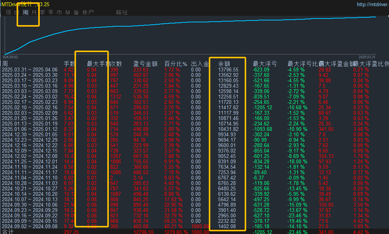This screenshot has height=234, width=389.
Task: Click floating loss ratio -18.00 %
Action: [x=298, y=161]
